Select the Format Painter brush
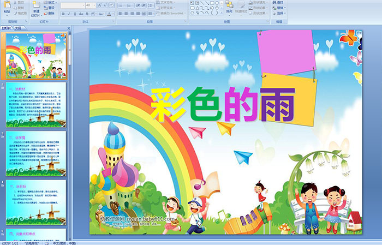This screenshot has height=245, width=382. pos(15,13)
